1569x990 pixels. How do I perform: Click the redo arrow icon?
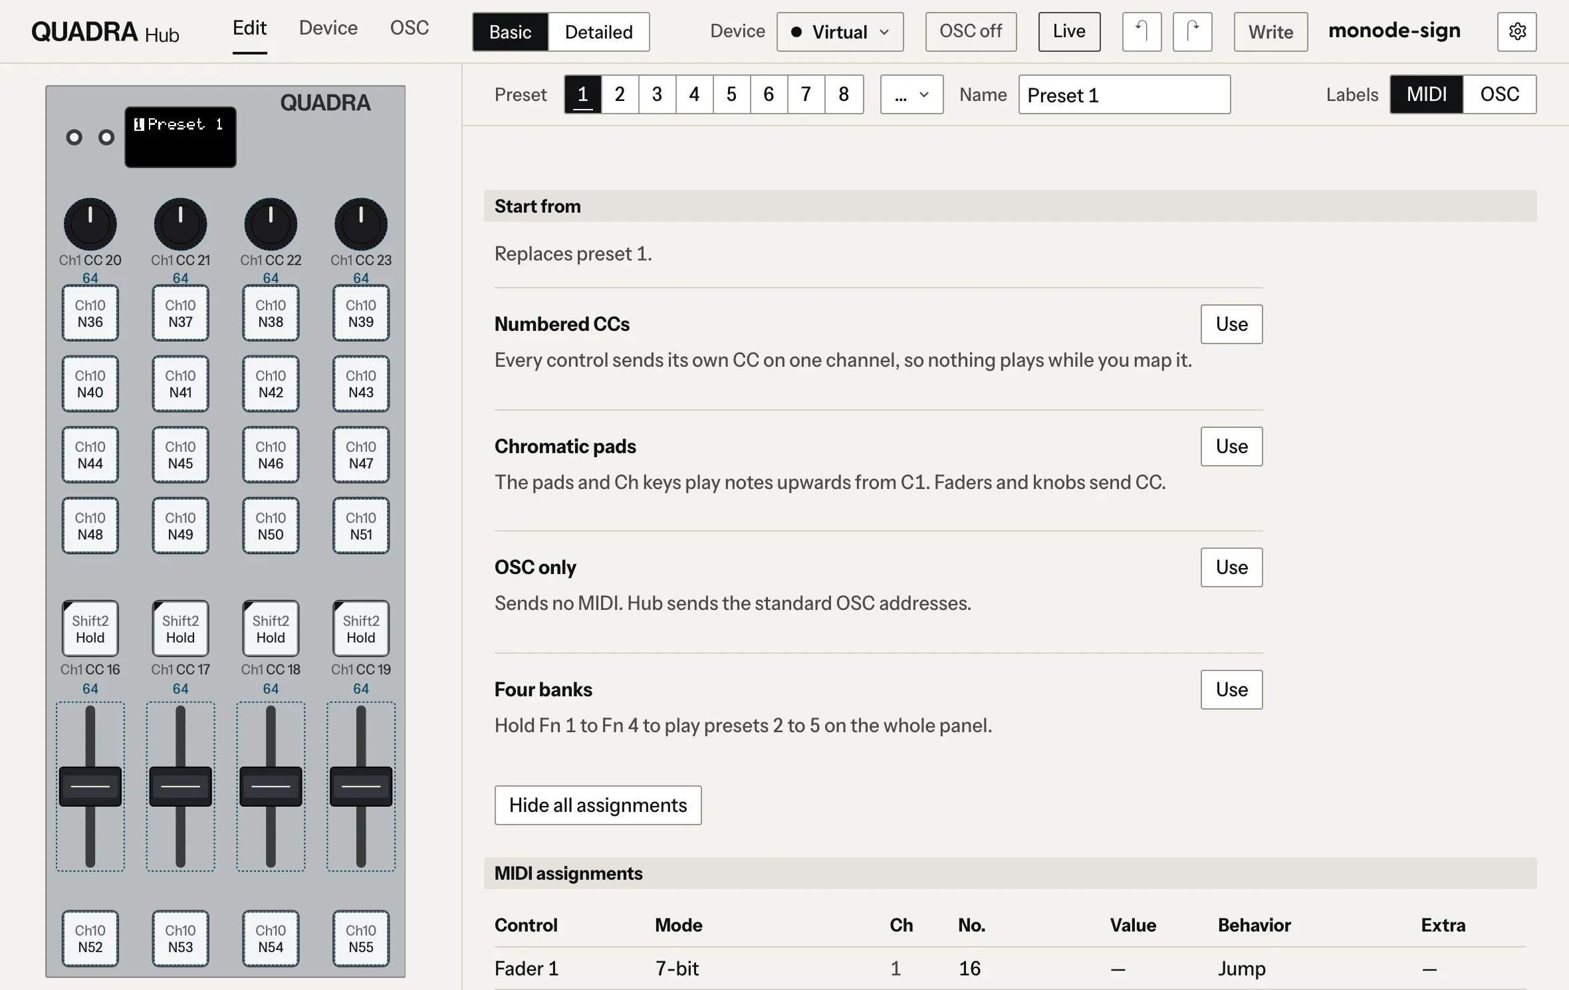coord(1192,31)
